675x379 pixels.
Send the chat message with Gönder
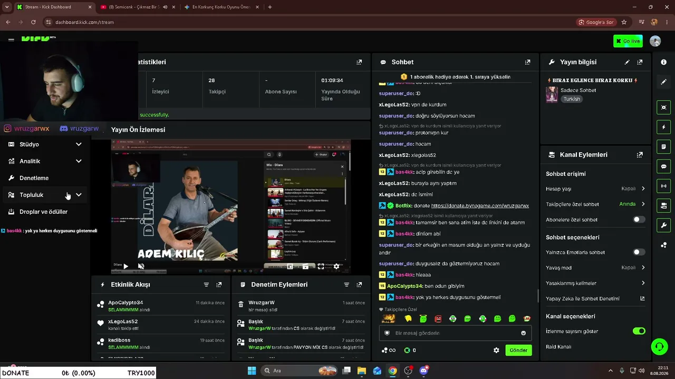[x=518, y=350]
